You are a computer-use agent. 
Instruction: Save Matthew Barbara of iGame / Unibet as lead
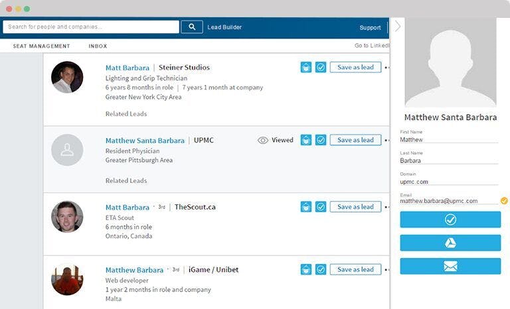355,269
